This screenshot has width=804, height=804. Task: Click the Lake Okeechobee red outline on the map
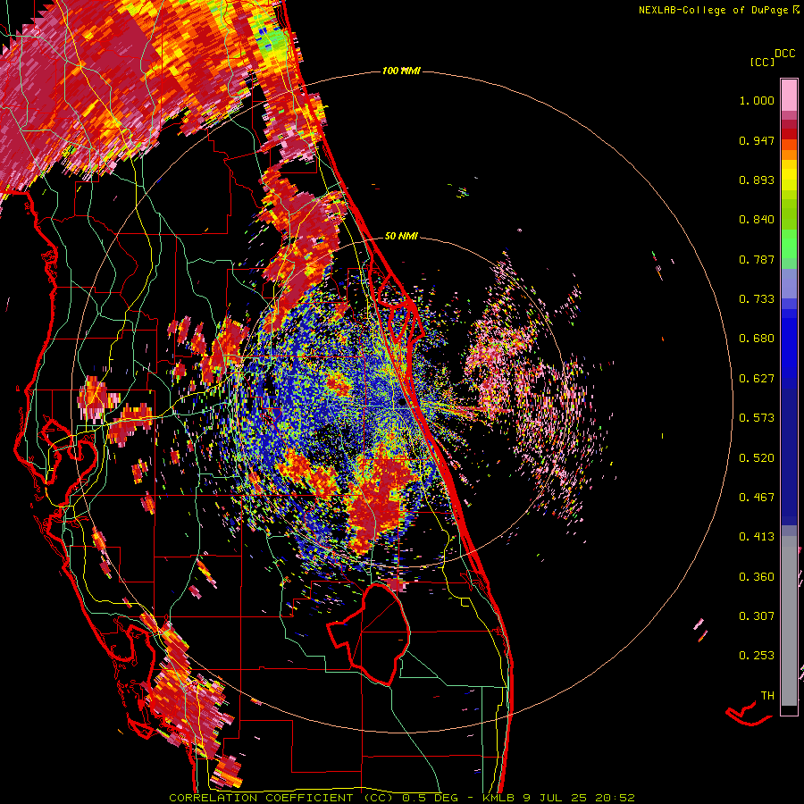(370, 633)
